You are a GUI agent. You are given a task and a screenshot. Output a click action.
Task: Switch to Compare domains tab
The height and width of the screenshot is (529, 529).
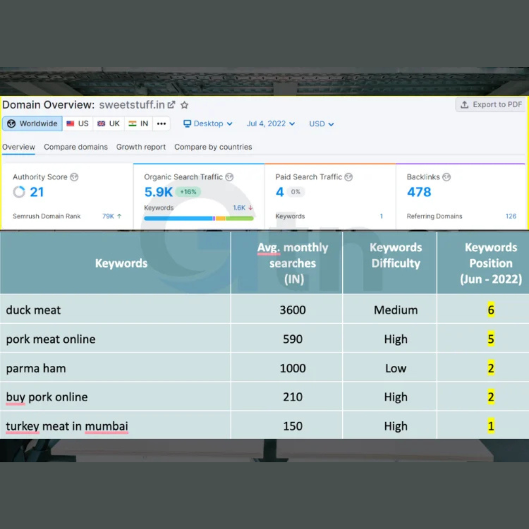(x=76, y=147)
